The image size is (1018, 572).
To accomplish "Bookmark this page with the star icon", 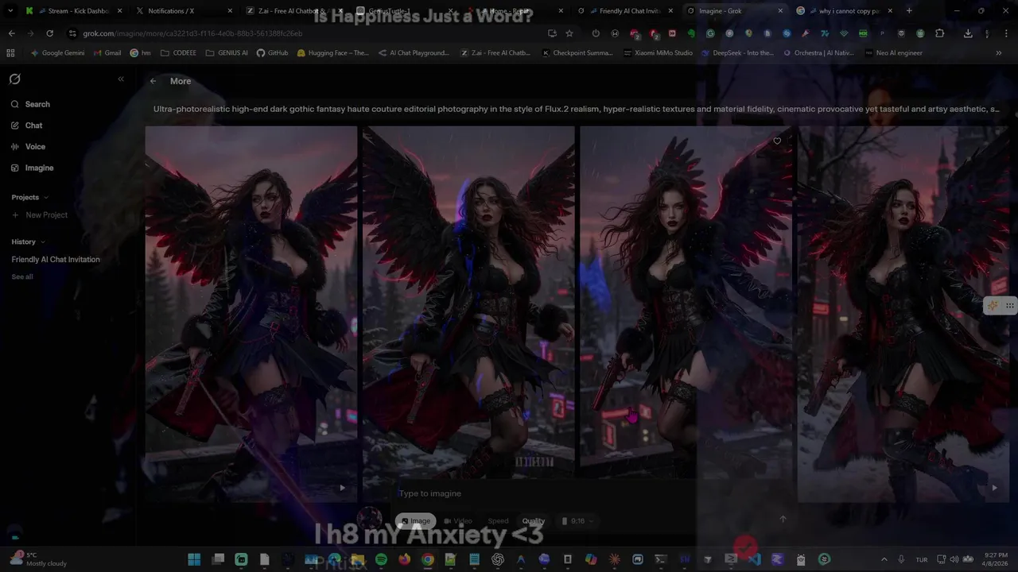I will pos(569,33).
